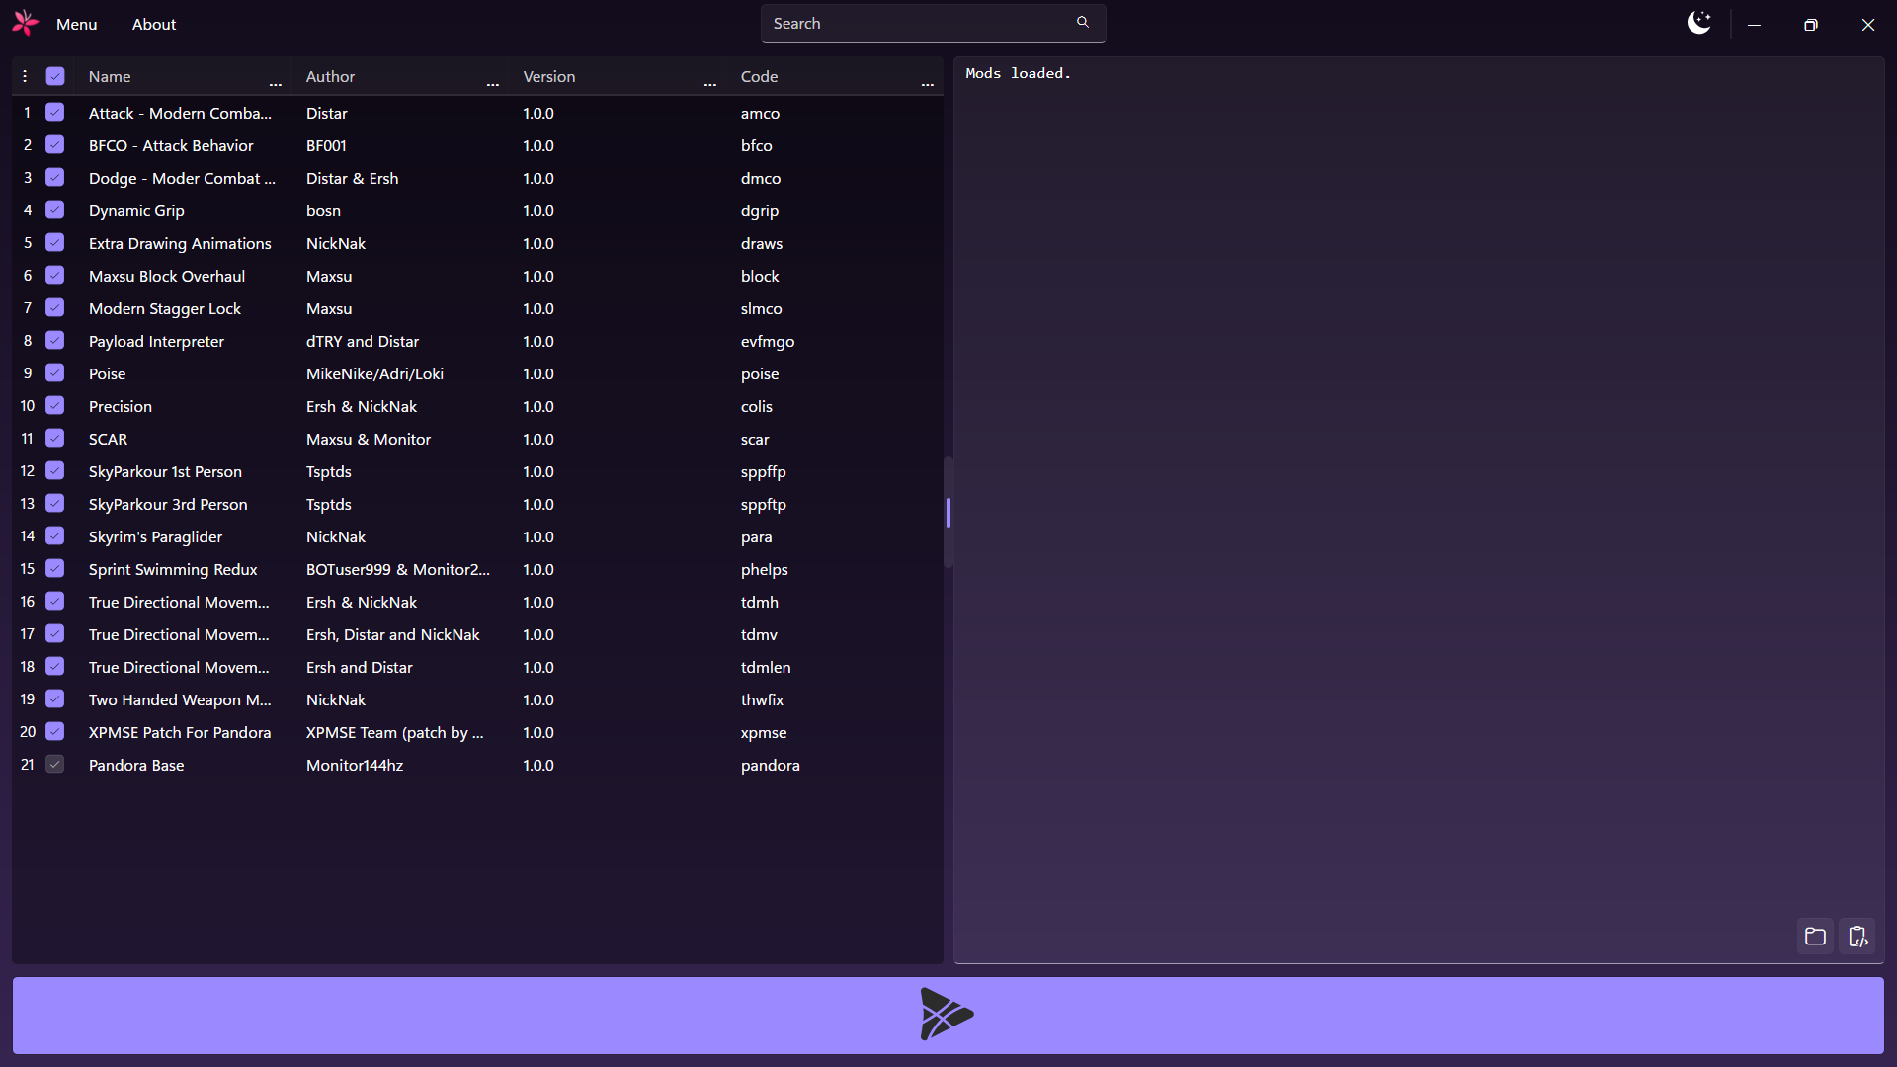
Task: Focus the Search input field
Action: [x=919, y=23]
